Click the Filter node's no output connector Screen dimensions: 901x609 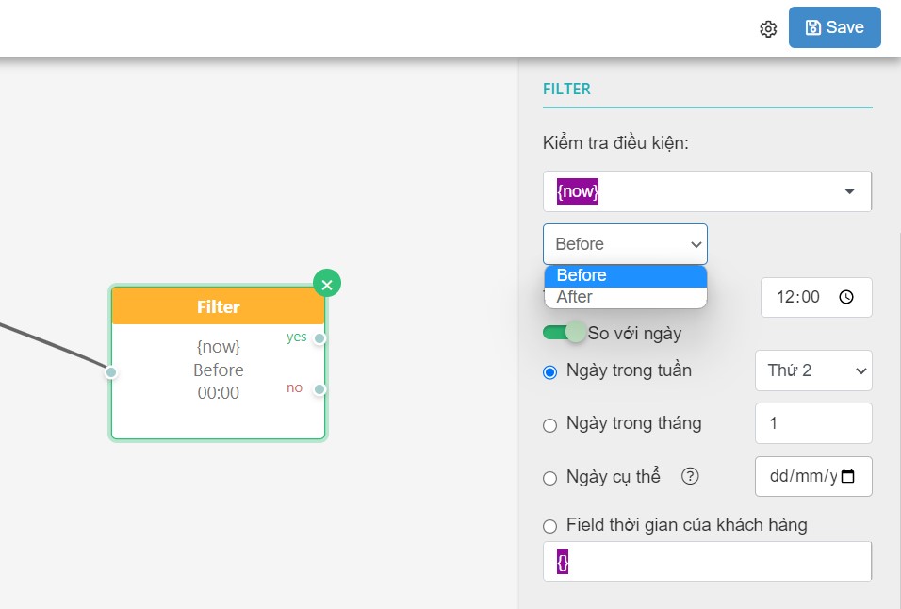pos(319,389)
